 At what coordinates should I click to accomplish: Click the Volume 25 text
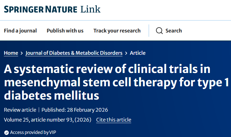[16, 120]
